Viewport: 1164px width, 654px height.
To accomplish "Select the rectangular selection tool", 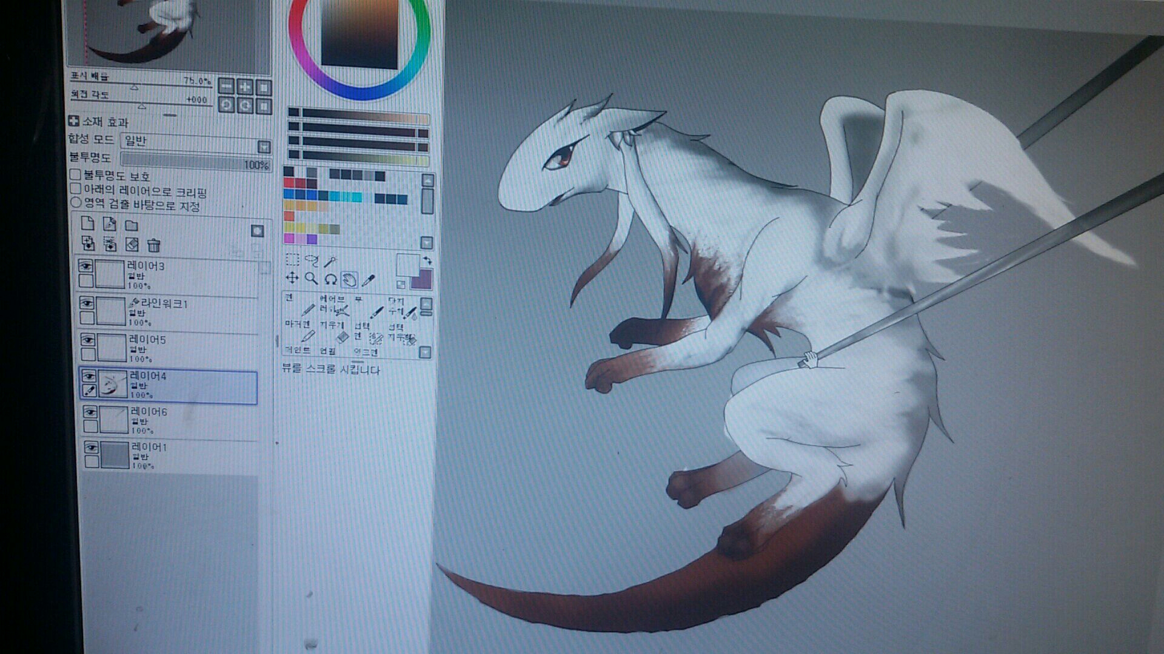I will pyautogui.click(x=292, y=260).
